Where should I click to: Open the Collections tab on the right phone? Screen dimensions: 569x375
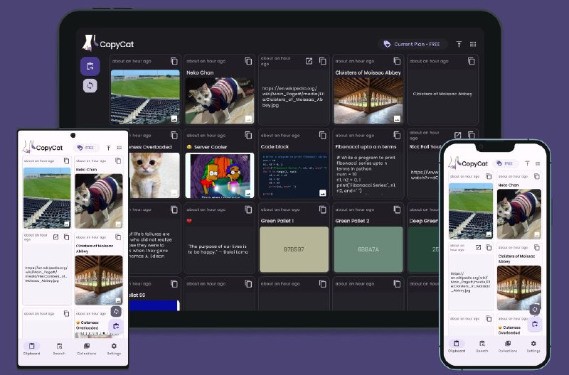click(x=508, y=346)
